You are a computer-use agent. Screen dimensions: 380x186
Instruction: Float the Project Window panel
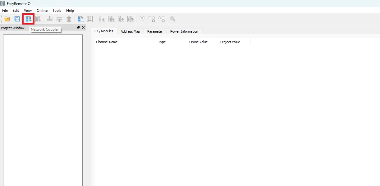tap(78, 28)
